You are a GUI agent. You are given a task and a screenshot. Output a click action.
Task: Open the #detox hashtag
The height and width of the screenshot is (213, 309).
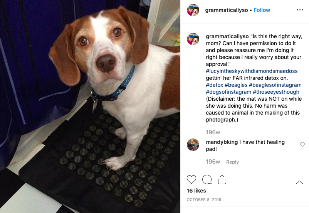[x=214, y=85]
